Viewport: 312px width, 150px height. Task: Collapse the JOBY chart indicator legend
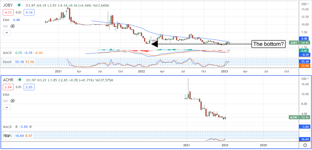[7, 33]
